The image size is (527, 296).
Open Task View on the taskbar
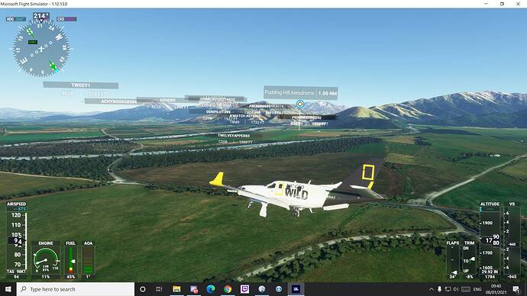click(x=159, y=289)
